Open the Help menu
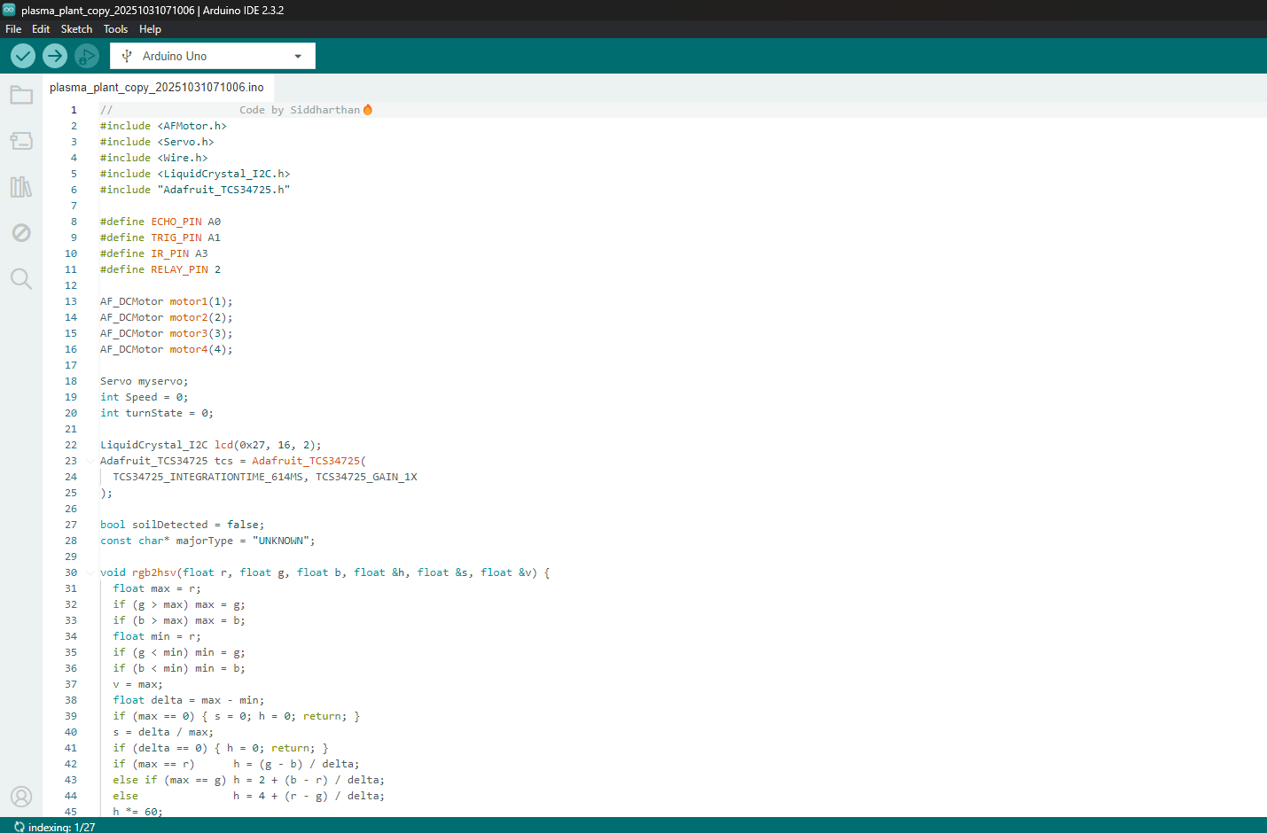 [x=150, y=29]
